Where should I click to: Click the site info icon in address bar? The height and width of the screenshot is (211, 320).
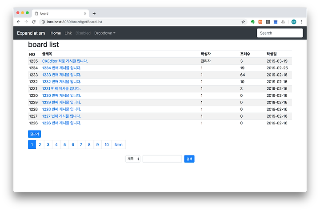(43, 22)
